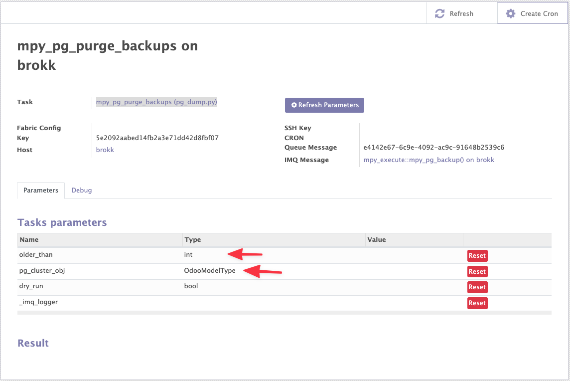Click the Value column header
Screen dimensions: 570x381
[376, 239]
